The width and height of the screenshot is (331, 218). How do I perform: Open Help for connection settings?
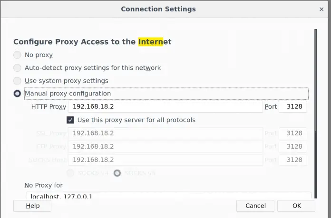32,206
